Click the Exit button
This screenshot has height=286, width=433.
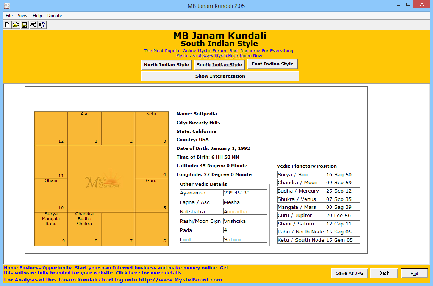click(x=414, y=273)
